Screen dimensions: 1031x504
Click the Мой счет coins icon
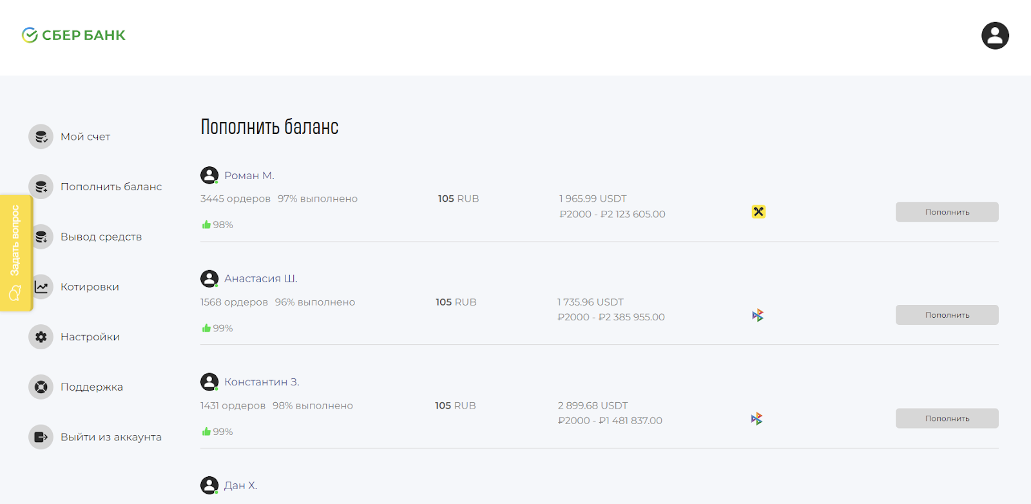coord(41,137)
